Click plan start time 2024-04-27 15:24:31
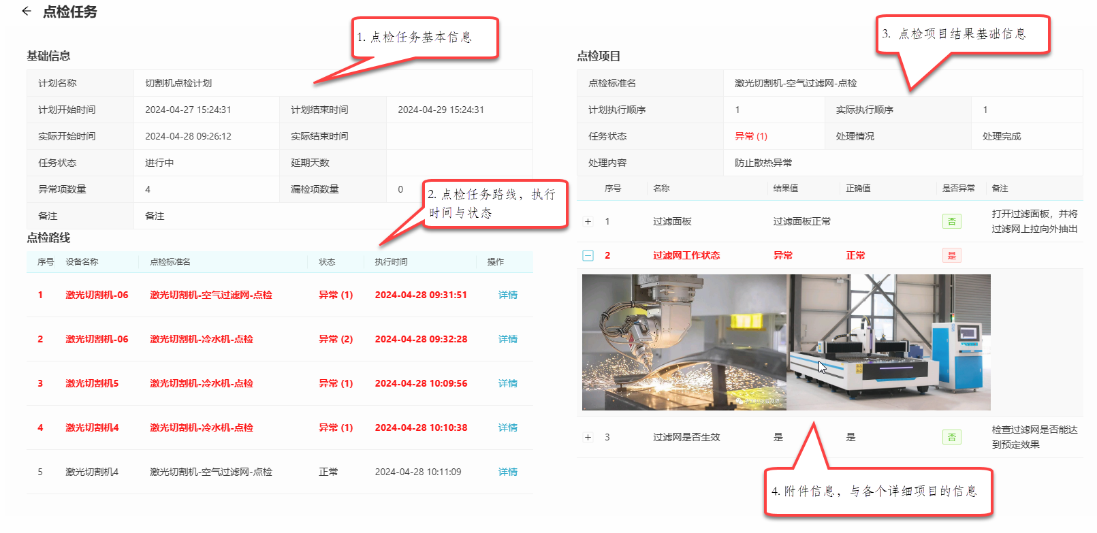1097x533 pixels. pos(188,110)
